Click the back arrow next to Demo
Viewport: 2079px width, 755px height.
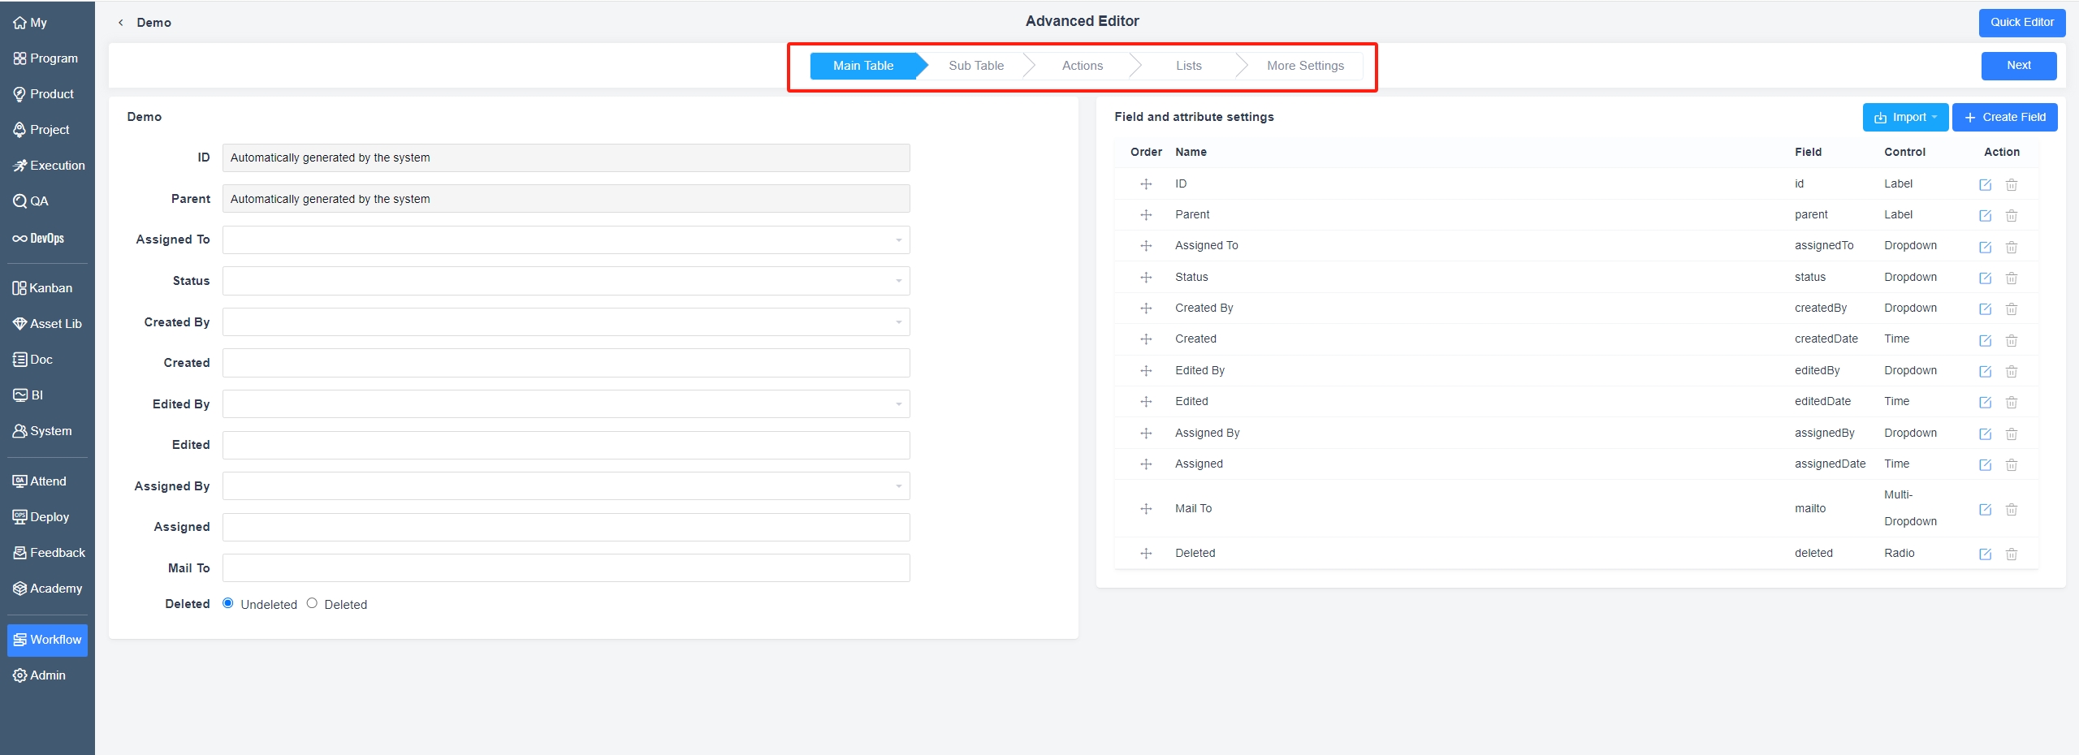pos(121,23)
